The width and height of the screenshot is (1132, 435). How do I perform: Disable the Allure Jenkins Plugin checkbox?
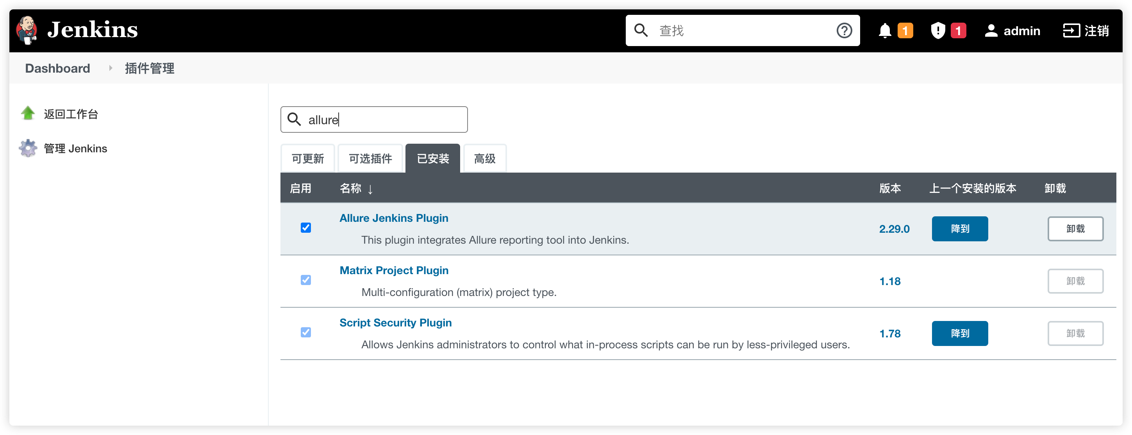306,228
